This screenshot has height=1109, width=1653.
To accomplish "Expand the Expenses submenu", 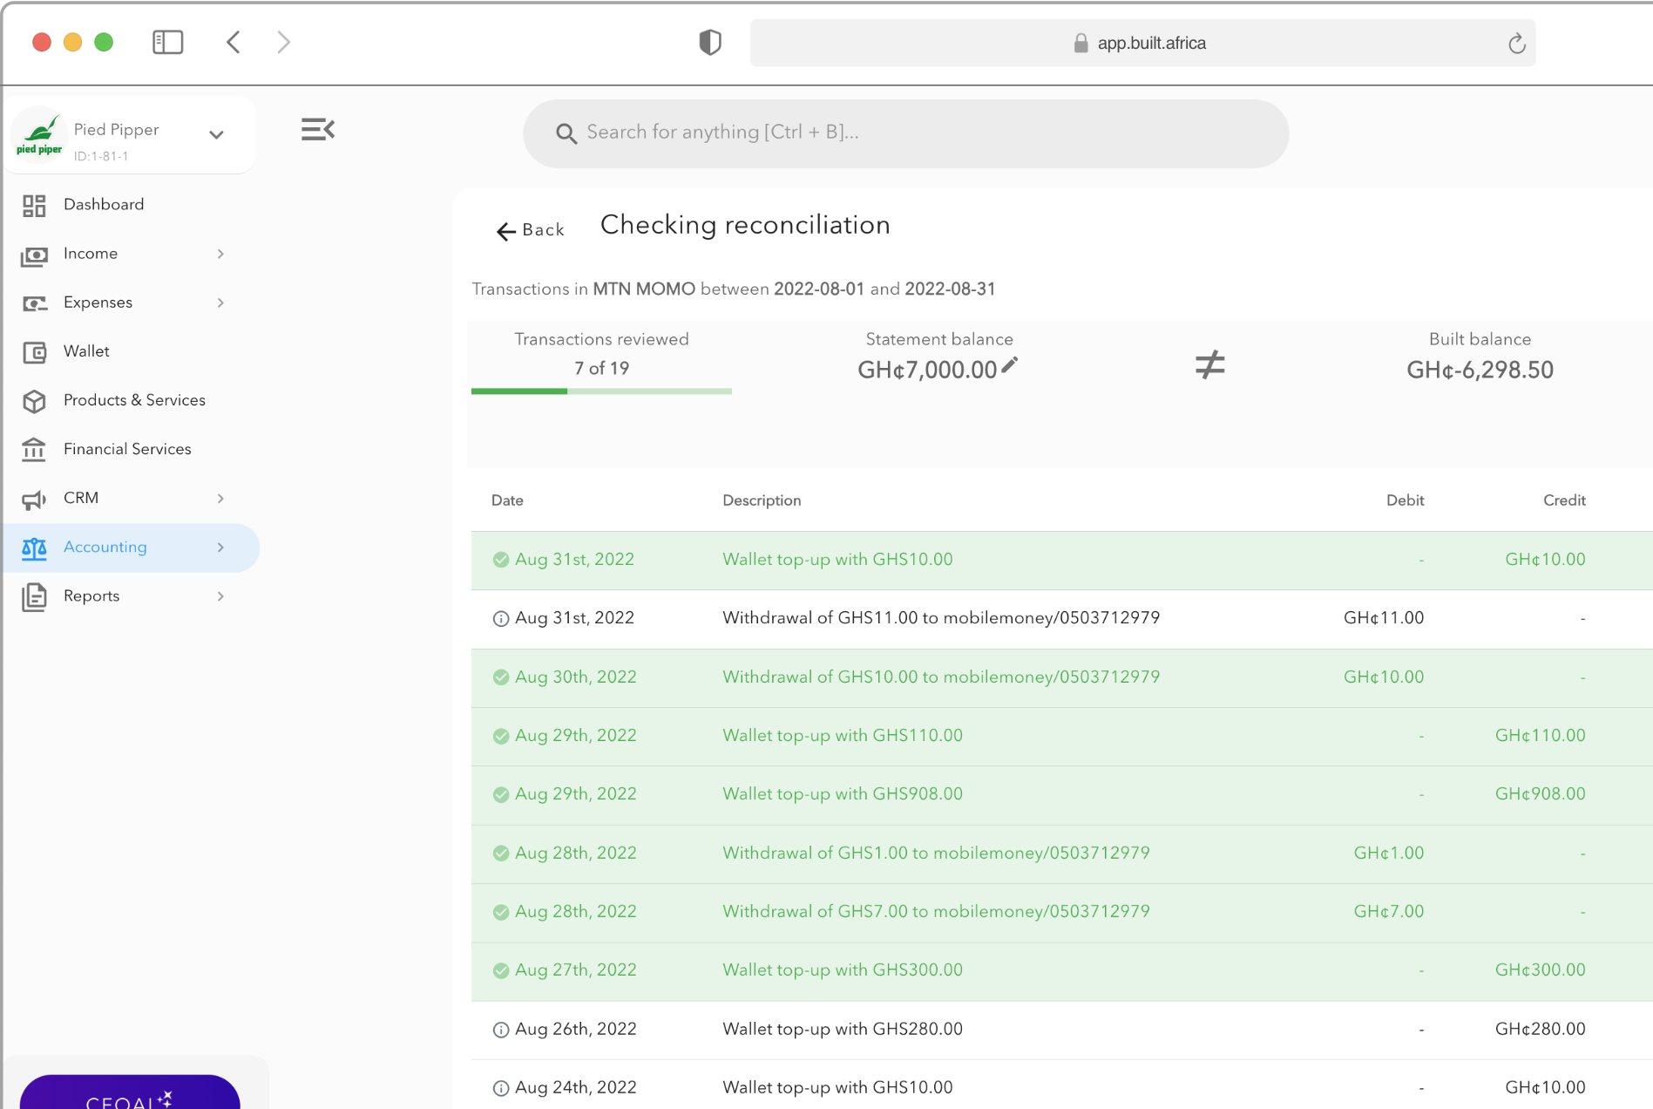I will [220, 303].
